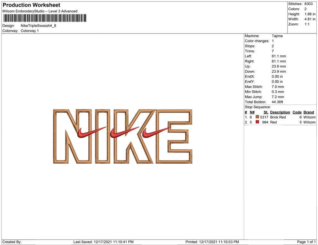Click the Zoom value '1:1'

coord(307,24)
